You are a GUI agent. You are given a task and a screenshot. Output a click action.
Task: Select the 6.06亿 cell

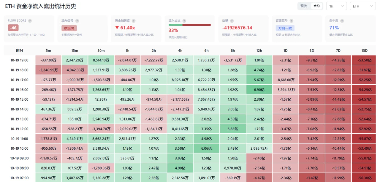207,148
